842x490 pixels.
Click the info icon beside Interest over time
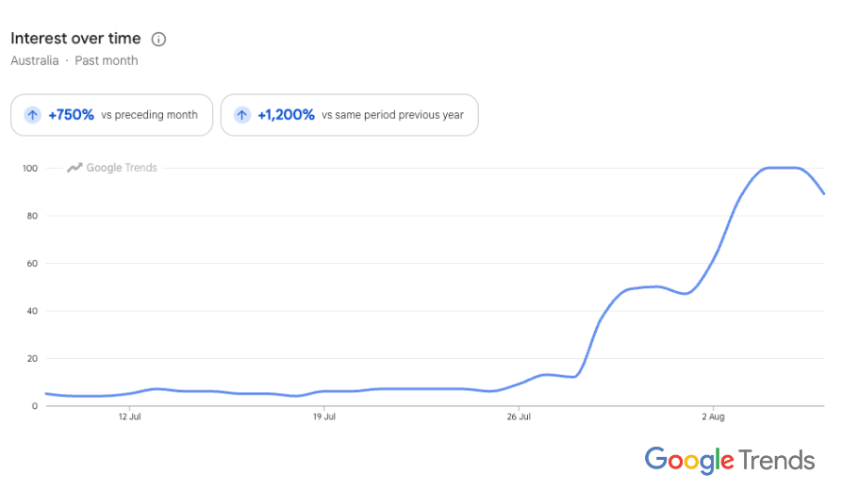(158, 40)
